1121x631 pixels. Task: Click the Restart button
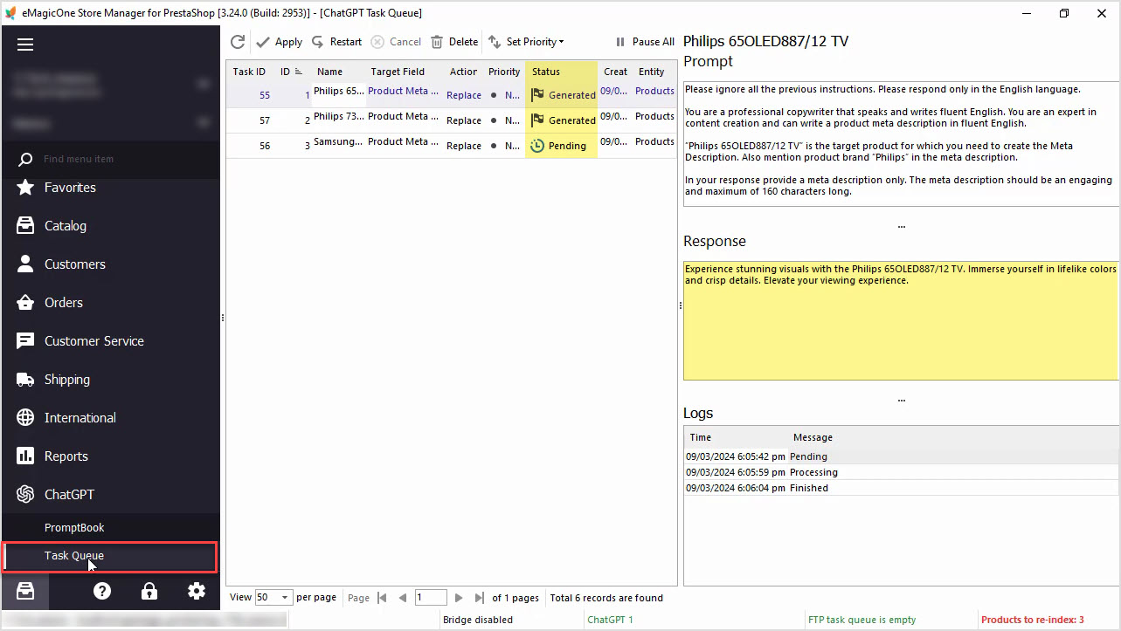coord(336,42)
